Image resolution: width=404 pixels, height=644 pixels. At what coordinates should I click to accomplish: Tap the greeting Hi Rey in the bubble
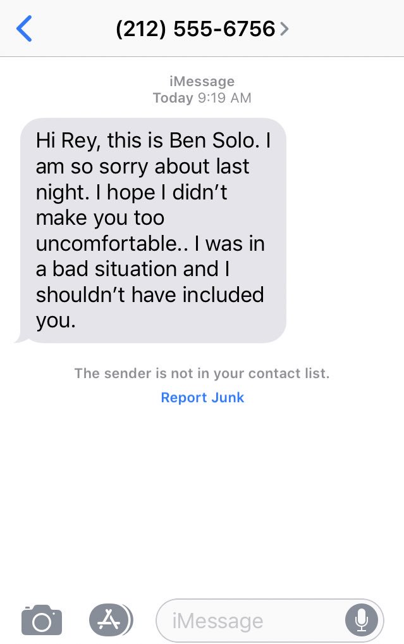pyautogui.click(x=68, y=141)
